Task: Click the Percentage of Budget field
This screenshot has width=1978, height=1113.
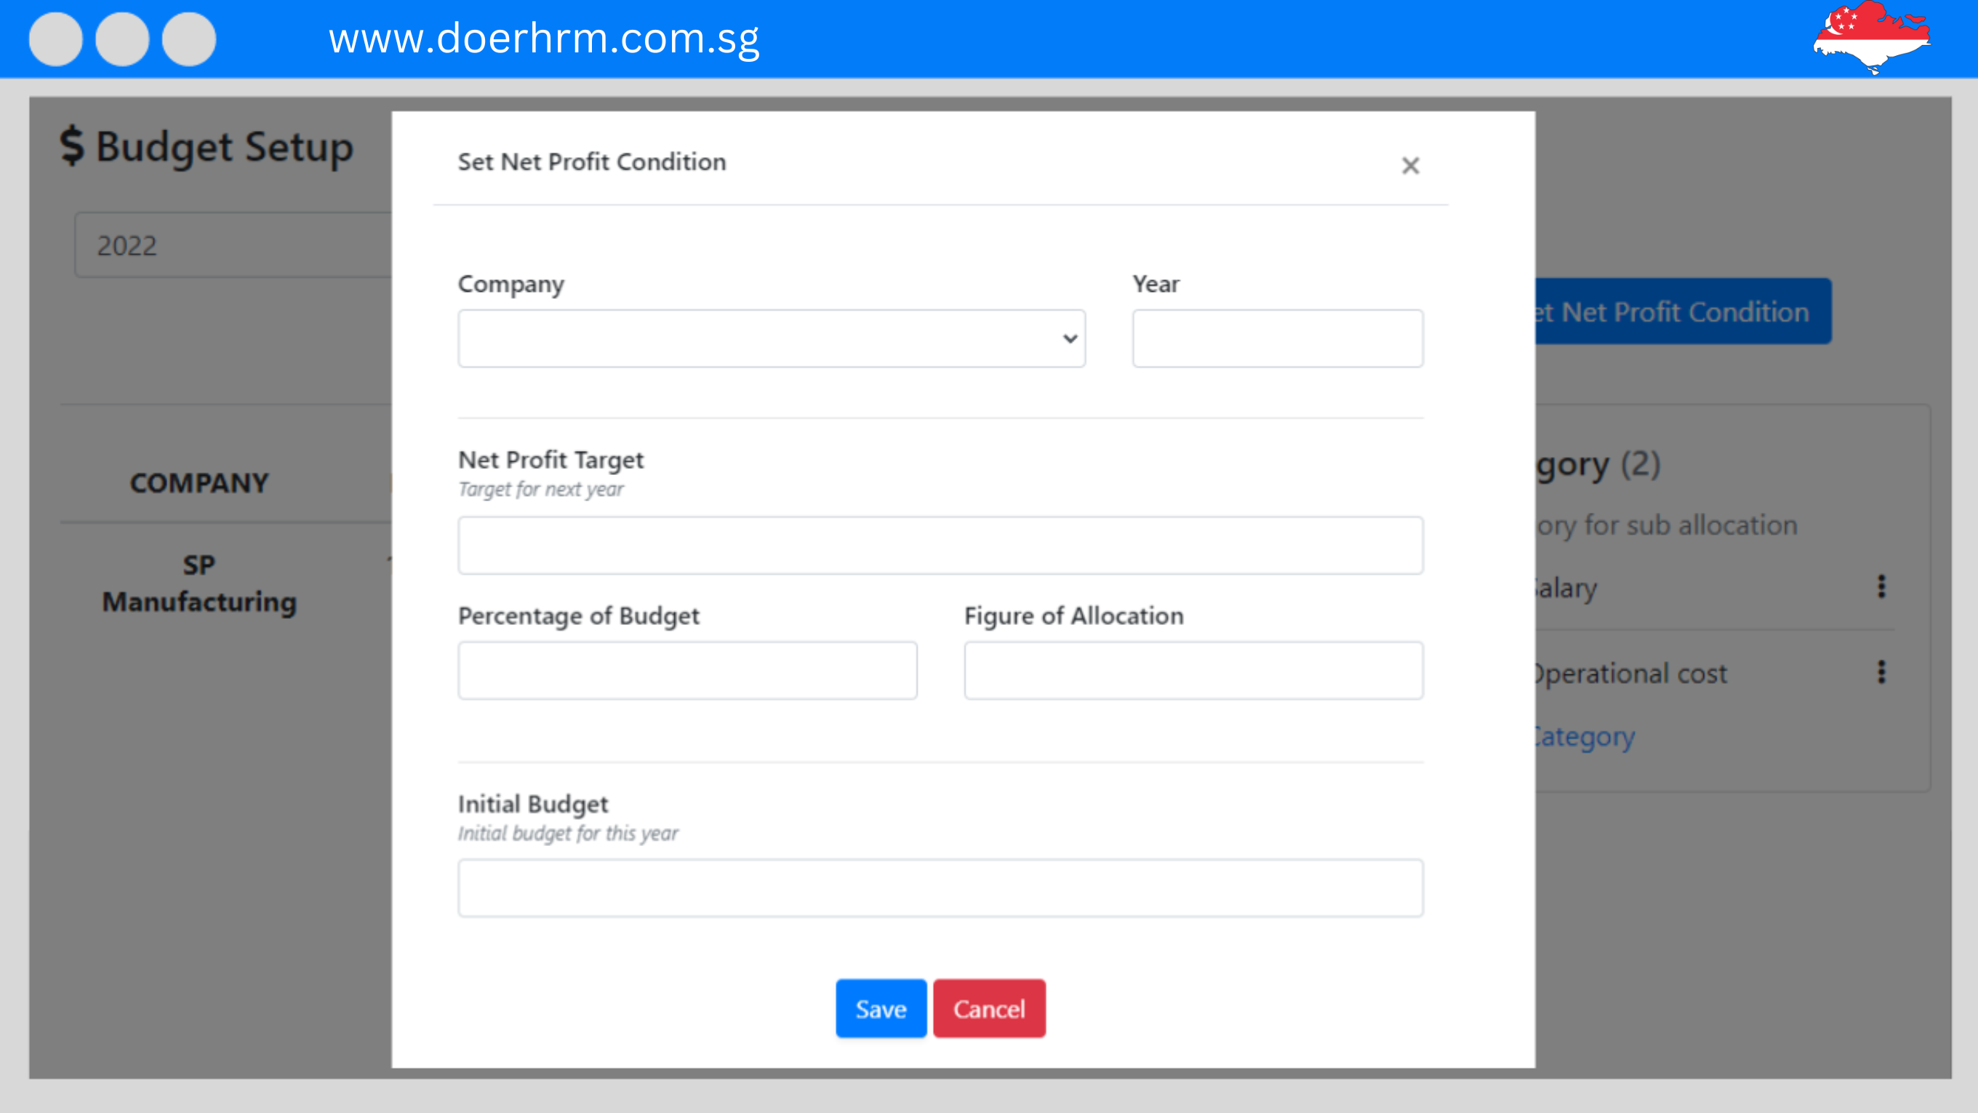Action: coord(687,671)
